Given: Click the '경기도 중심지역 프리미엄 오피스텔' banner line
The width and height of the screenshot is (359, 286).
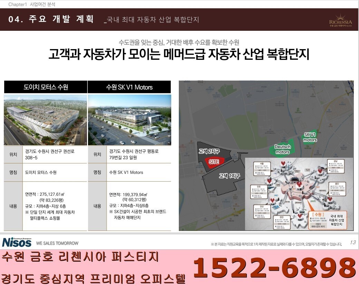Looking at the screenshot, I should tap(94, 279).
